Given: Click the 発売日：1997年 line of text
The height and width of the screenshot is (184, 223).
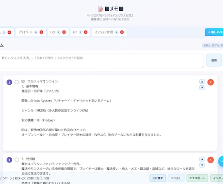Looking at the screenshot, I should click(40, 91).
